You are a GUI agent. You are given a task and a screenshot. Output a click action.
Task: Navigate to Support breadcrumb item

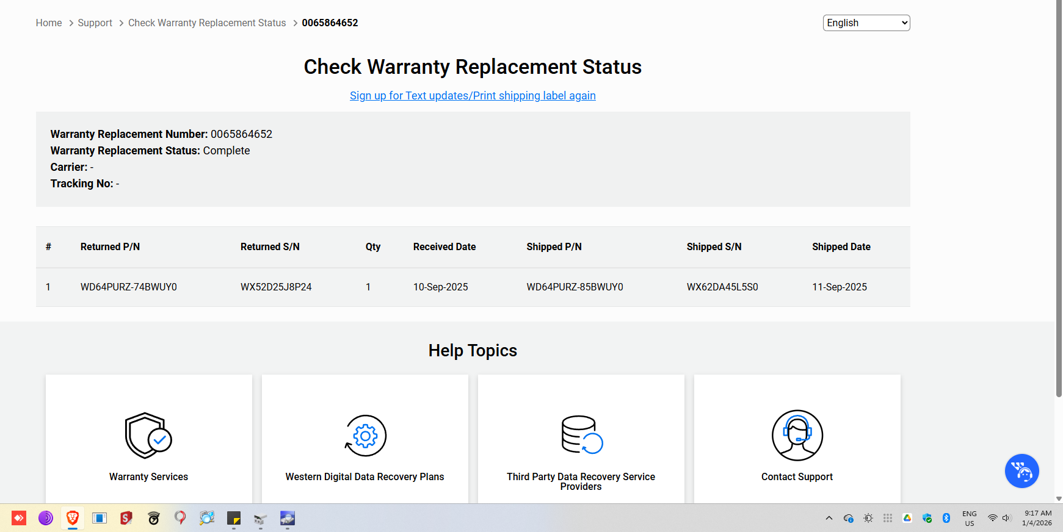click(95, 23)
